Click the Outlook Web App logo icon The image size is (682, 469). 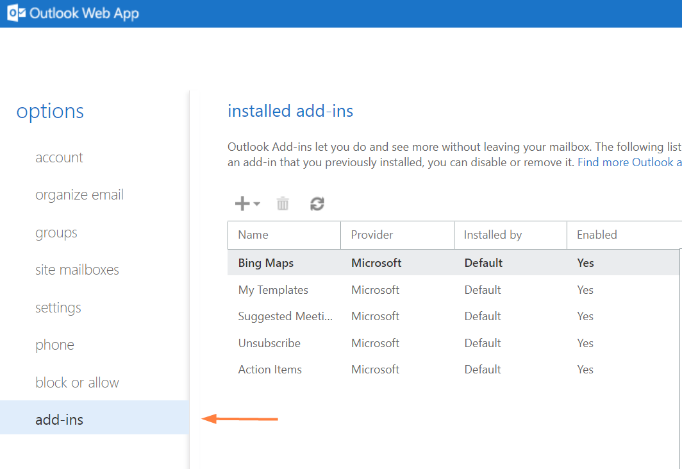click(x=17, y=13)
